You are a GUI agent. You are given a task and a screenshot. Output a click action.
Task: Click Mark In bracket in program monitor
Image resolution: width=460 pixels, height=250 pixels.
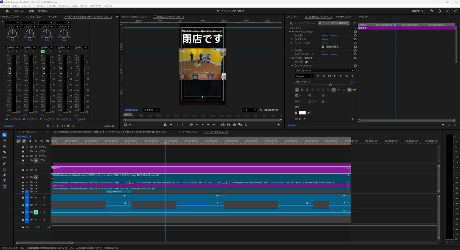[177, 125]
